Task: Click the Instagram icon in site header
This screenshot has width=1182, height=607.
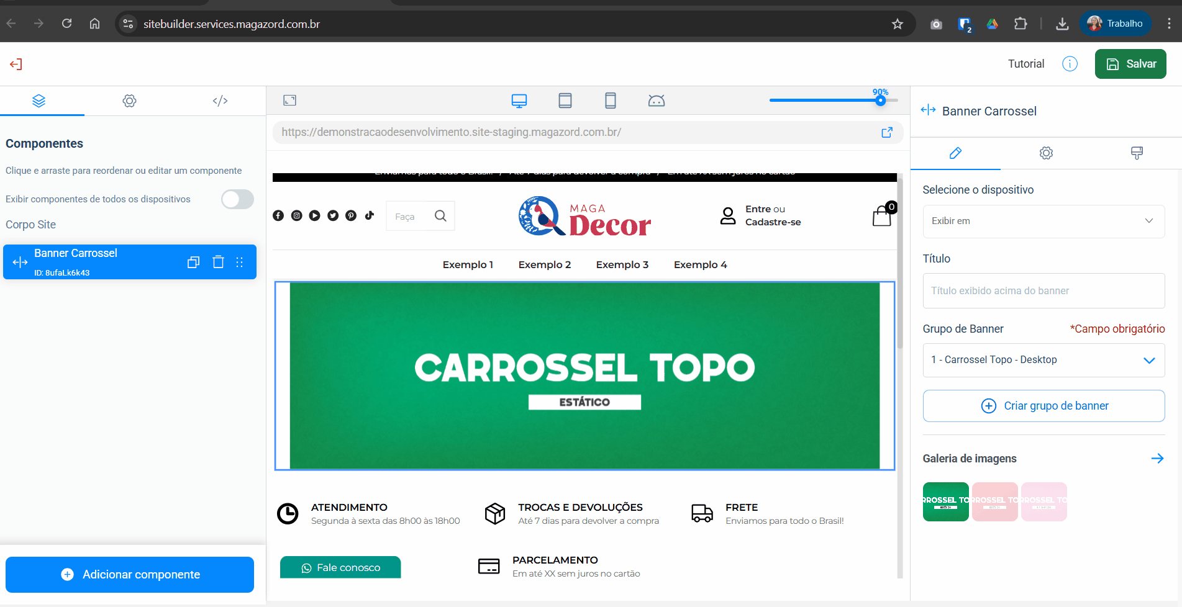Action: (x=297, y=215)
